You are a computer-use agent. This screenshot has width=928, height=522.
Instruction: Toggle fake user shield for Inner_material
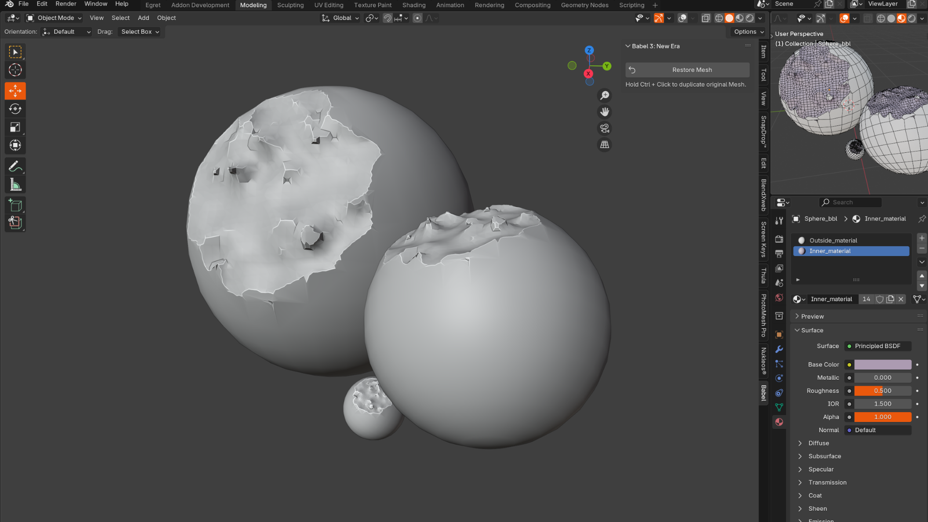tap(880, 299)
